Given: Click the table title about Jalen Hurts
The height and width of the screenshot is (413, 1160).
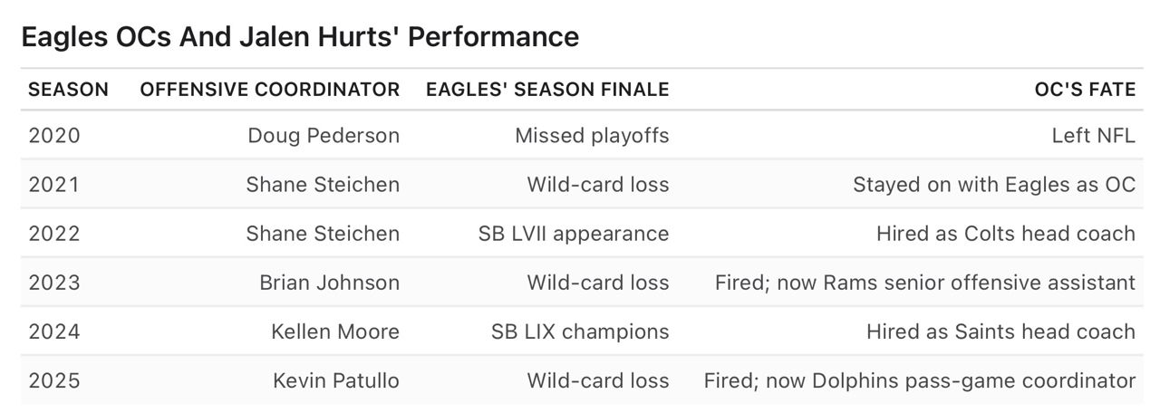Looking at the screenshot, I should pos(299,37).
